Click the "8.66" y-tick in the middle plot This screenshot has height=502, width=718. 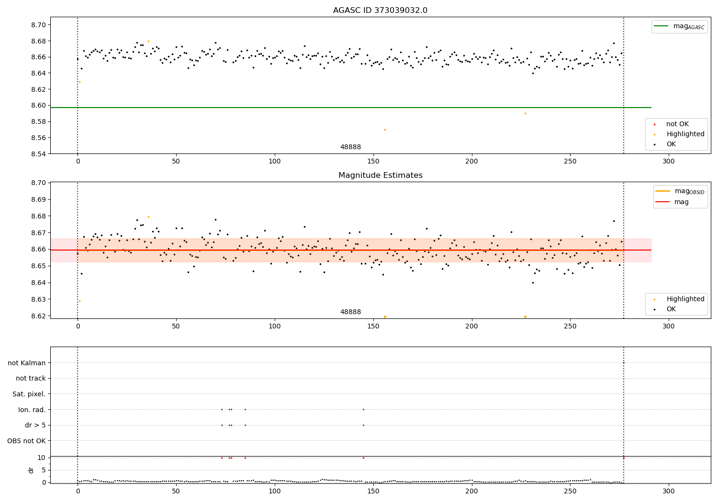point(38,250)
